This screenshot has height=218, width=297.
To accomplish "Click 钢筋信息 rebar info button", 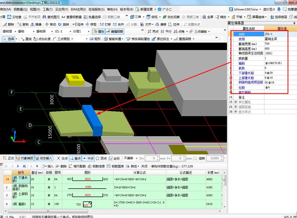I will (96, 166).
